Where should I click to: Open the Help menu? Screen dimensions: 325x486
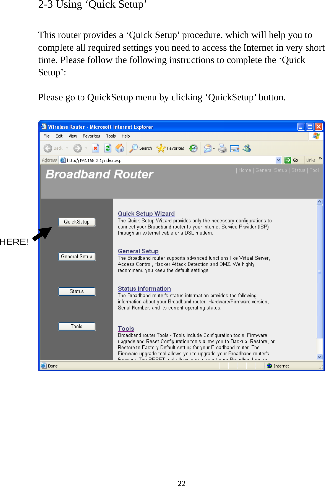(126, 136)
